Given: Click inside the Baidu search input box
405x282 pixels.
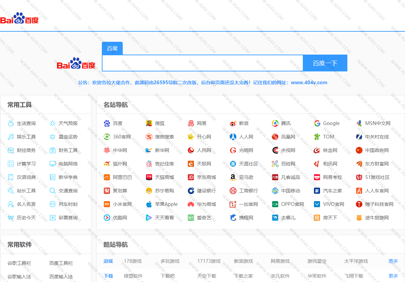Looking at the screenshot, I should tap(202, 63).
